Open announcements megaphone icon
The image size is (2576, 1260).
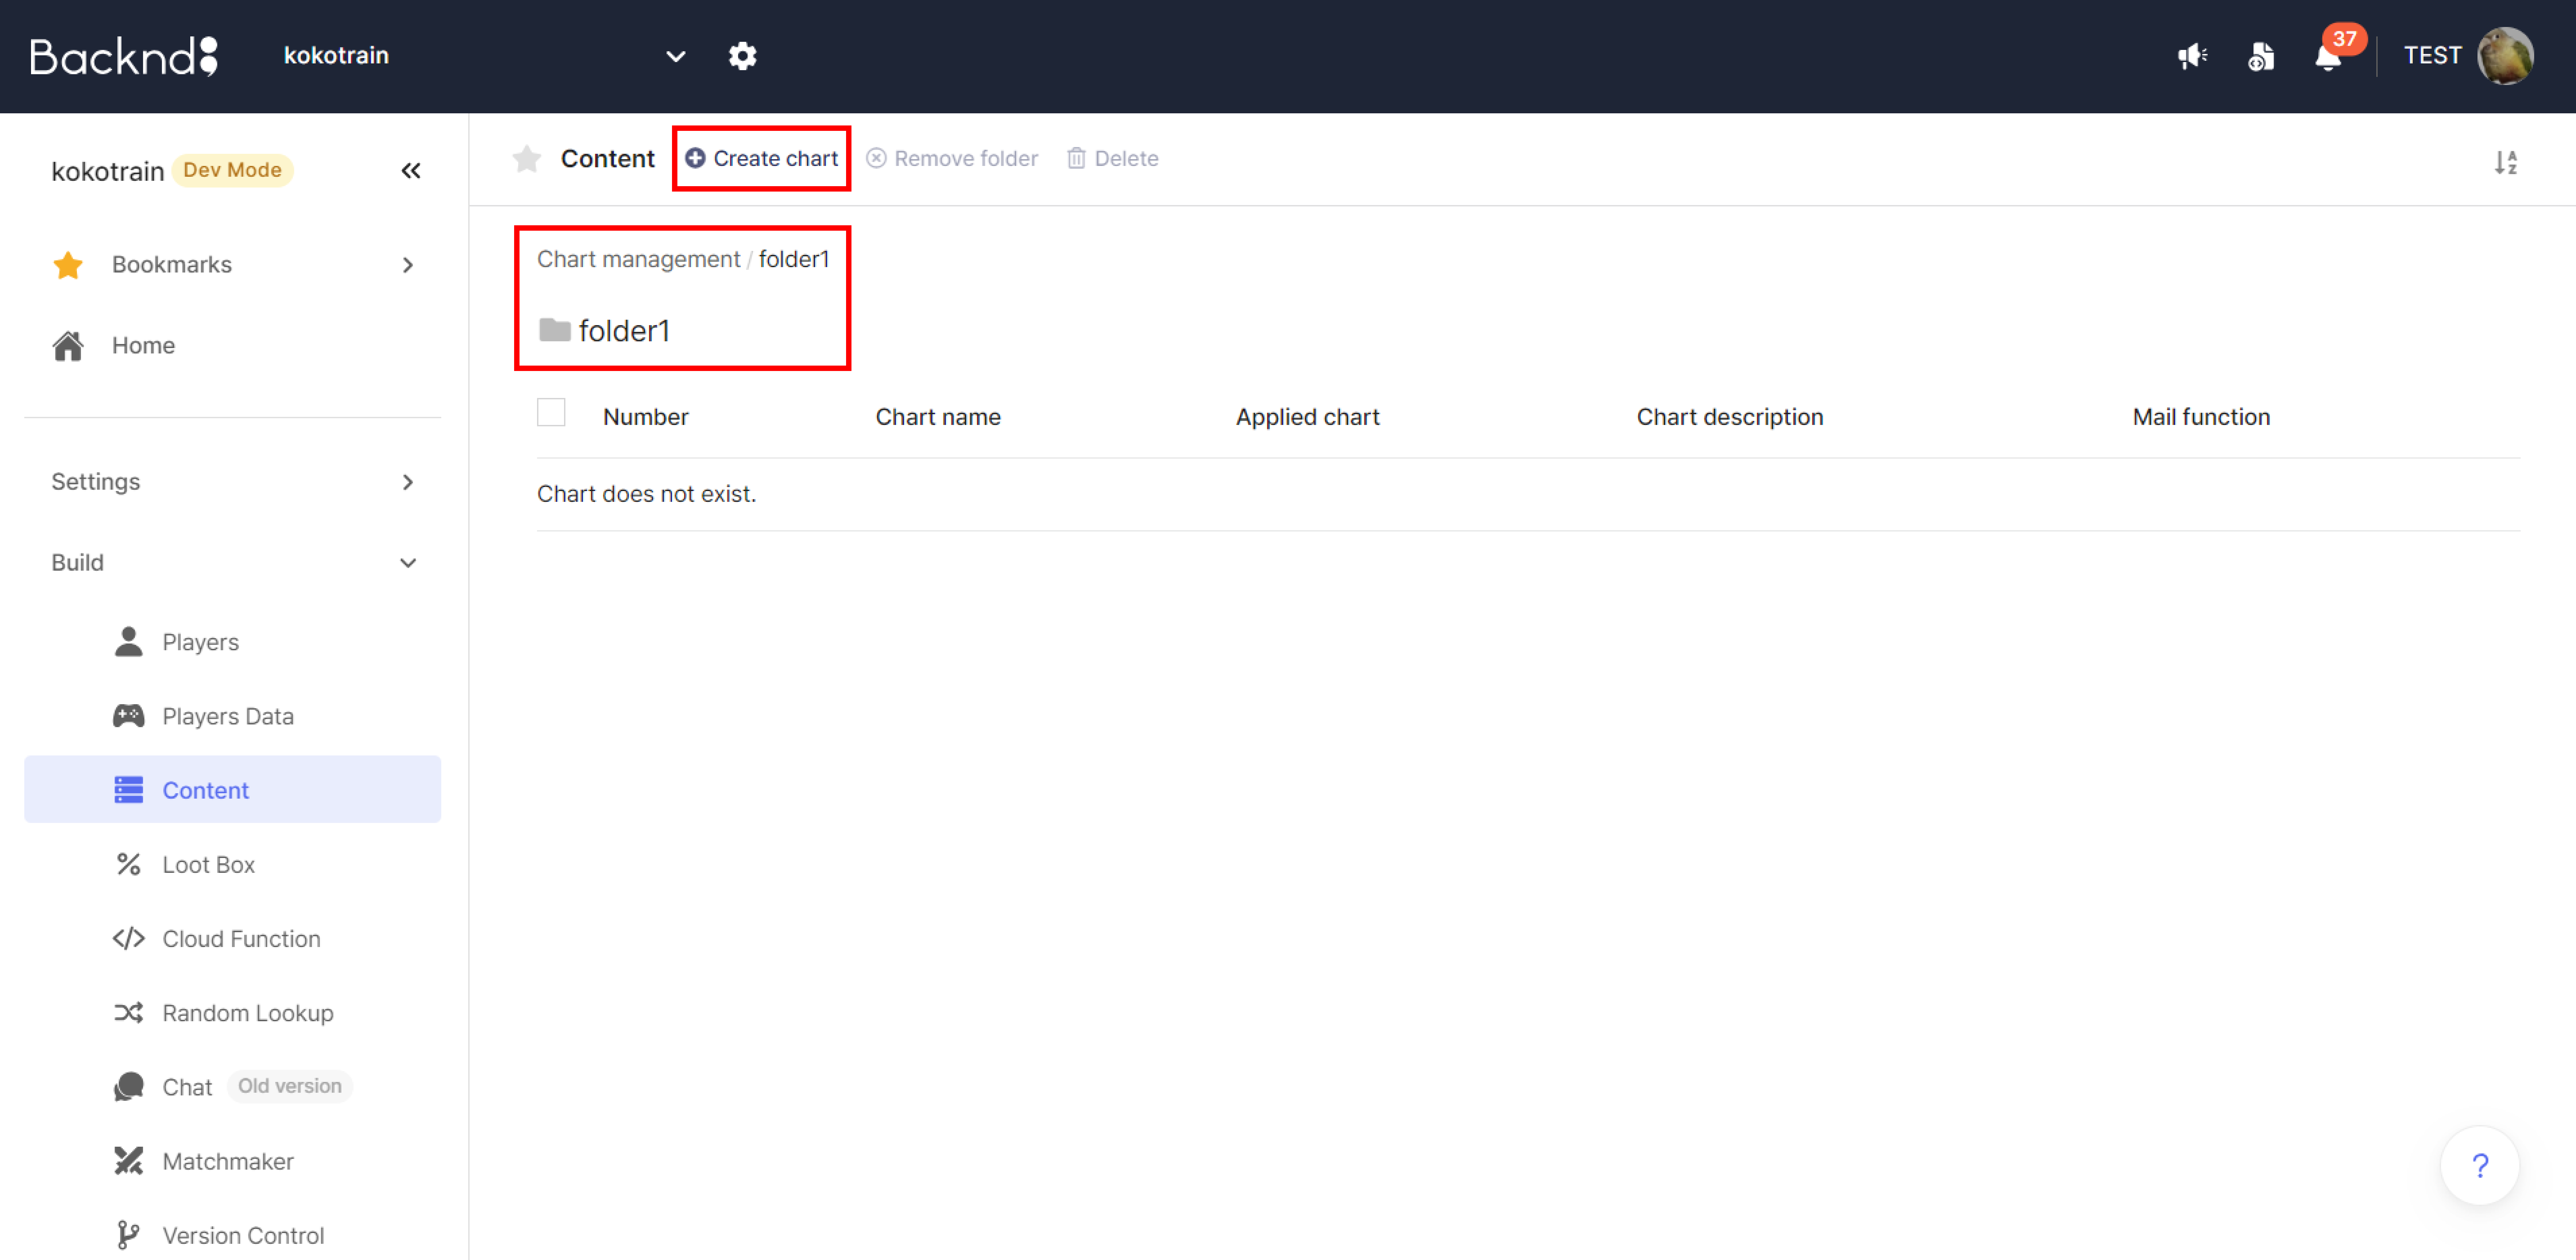(x=2192, y=56)
